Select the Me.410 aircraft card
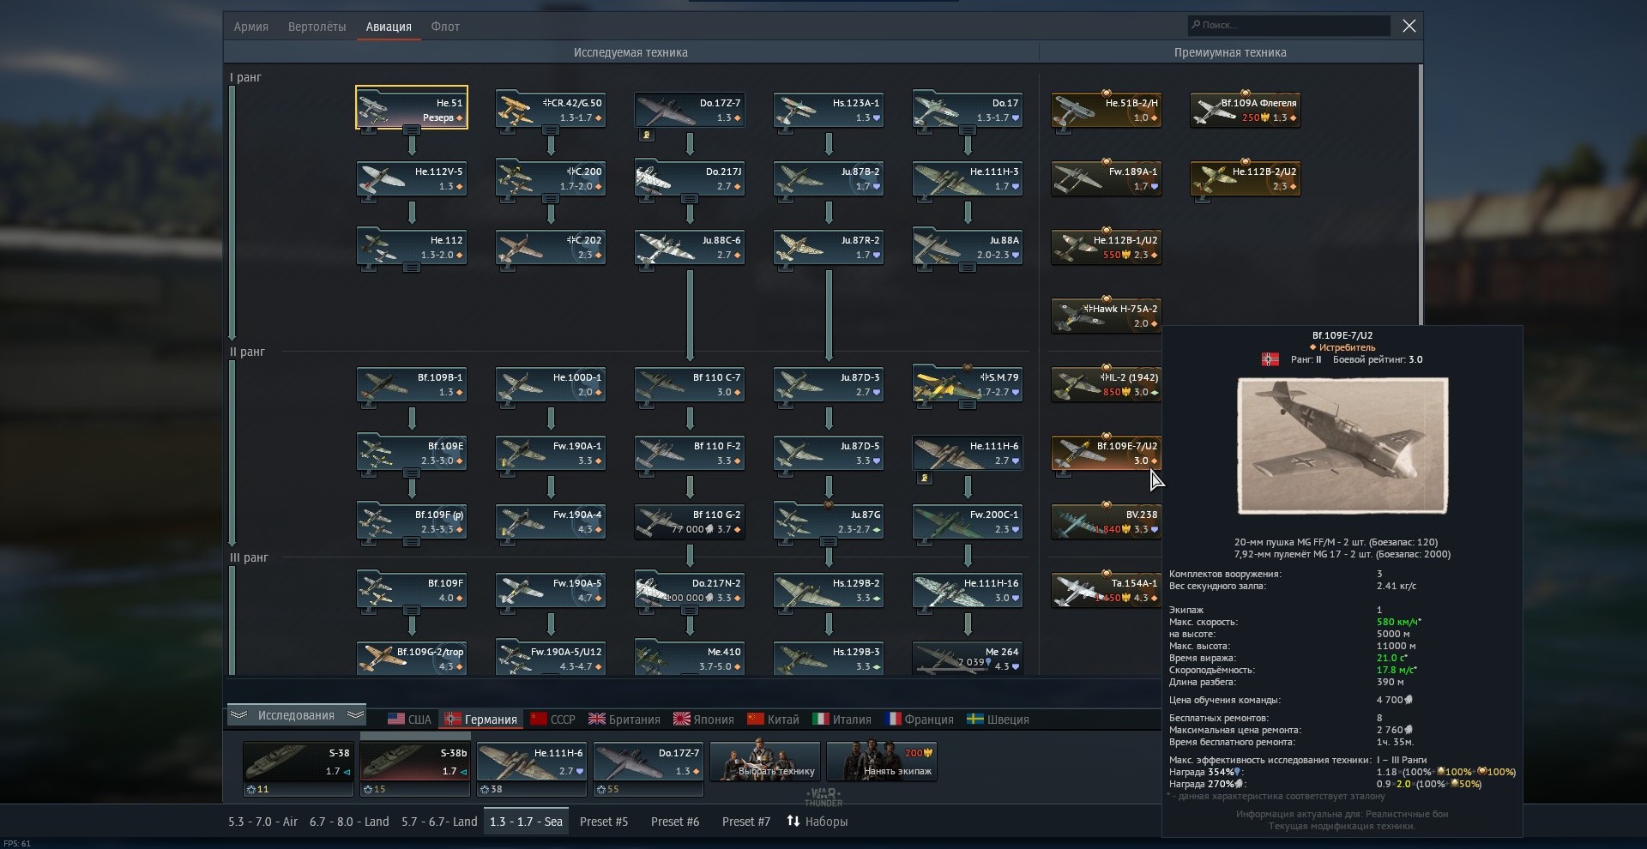1647x849 pixels. [690, 658]
